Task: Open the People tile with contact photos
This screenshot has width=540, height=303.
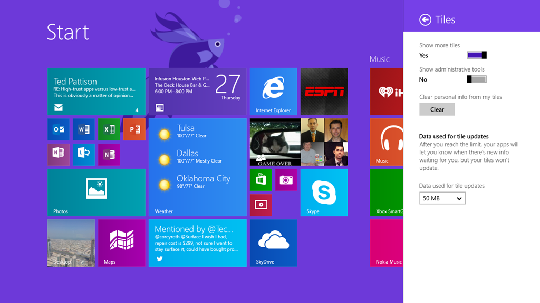Action: 299,142
